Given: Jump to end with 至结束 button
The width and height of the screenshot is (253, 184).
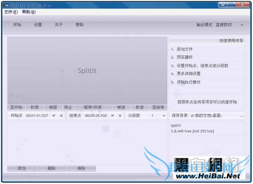Looking at the screenshot, I should 158,107.
